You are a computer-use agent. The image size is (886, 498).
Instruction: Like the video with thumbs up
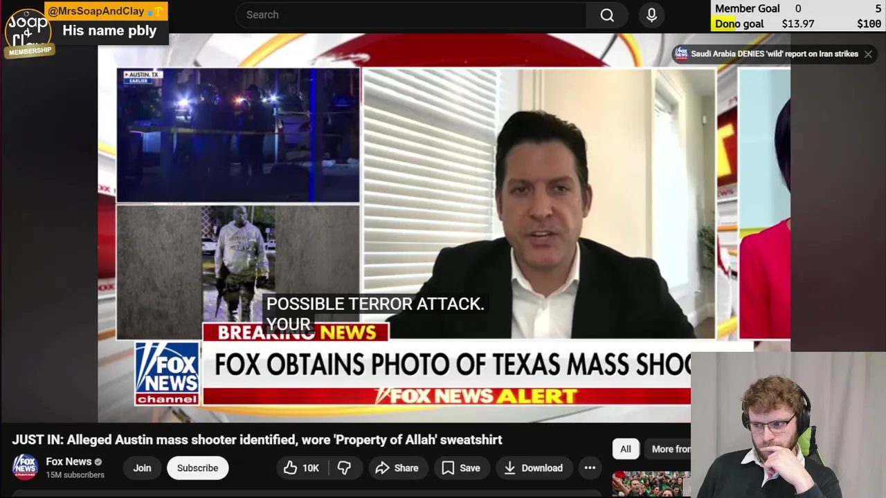click(x=301, y=468)
